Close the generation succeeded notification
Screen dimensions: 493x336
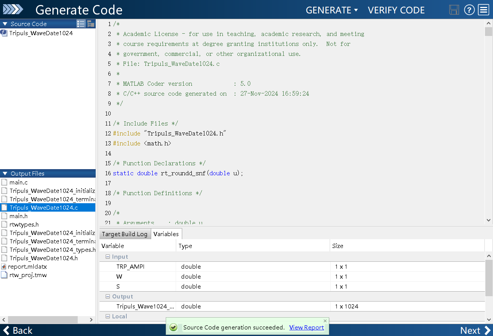[x=325, y=321]
